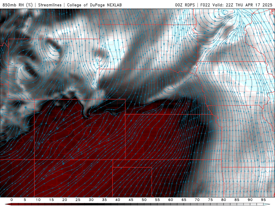
Task: Click 'F022 Valid: 22Z THU APR 17 2025'
Action: tap(236, 5)
